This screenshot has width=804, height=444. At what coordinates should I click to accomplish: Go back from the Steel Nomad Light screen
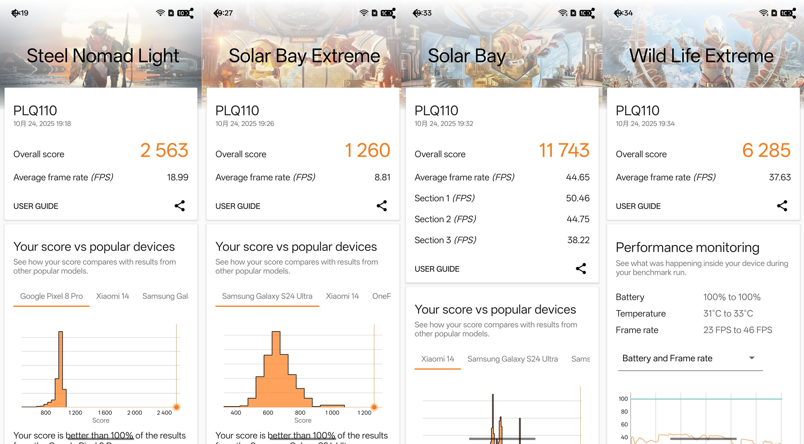[x=15, y=13]
